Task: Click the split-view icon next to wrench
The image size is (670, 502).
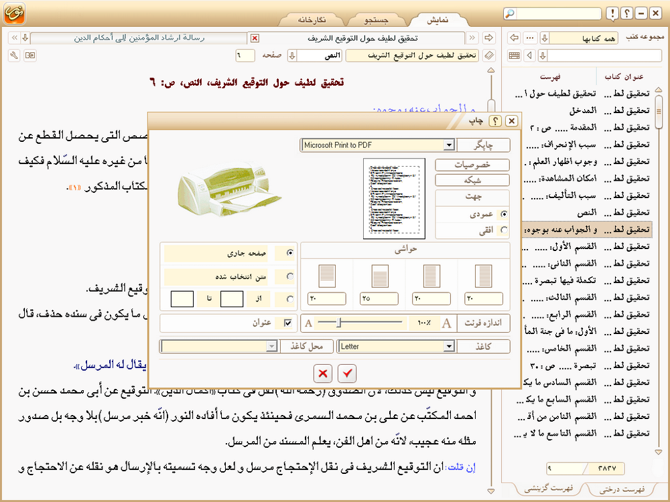Action: pos(30,56)
